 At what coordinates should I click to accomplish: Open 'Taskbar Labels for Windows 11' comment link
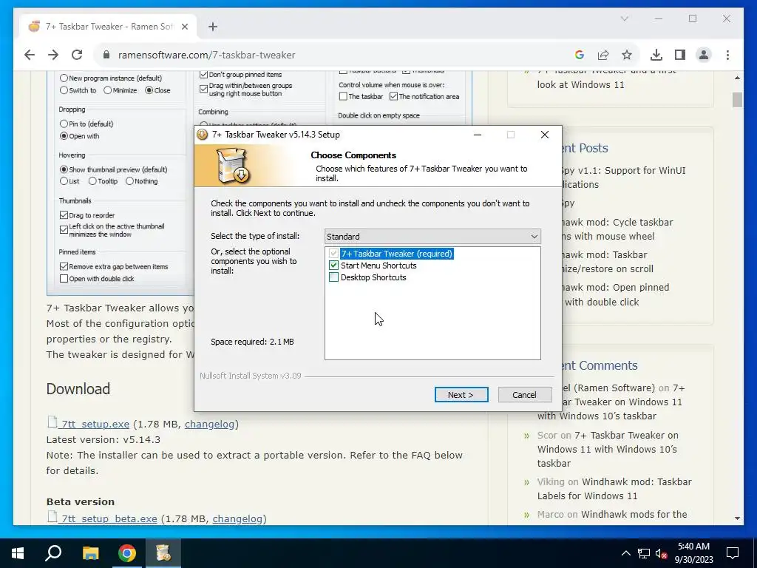coord(614,489)
